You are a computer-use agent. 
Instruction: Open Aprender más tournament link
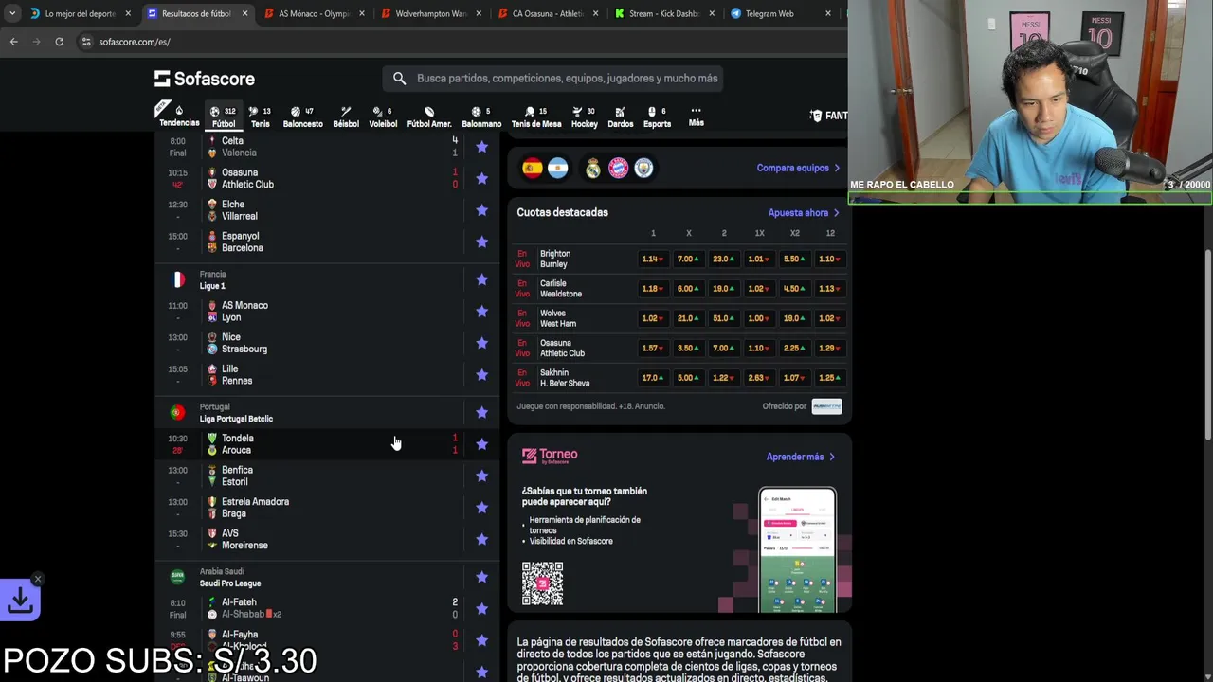click(x=801, y=457)
